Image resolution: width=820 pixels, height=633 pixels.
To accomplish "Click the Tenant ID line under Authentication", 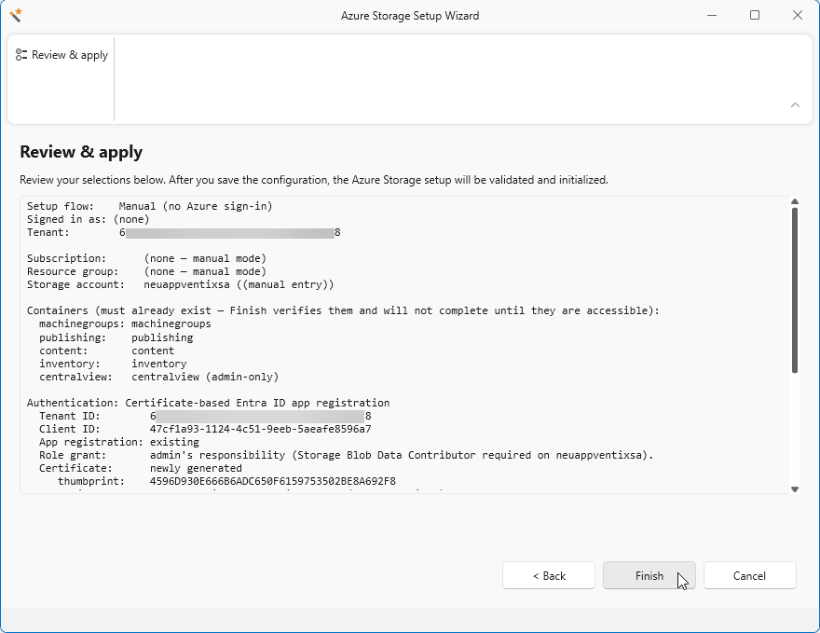I will pos(205,416).
